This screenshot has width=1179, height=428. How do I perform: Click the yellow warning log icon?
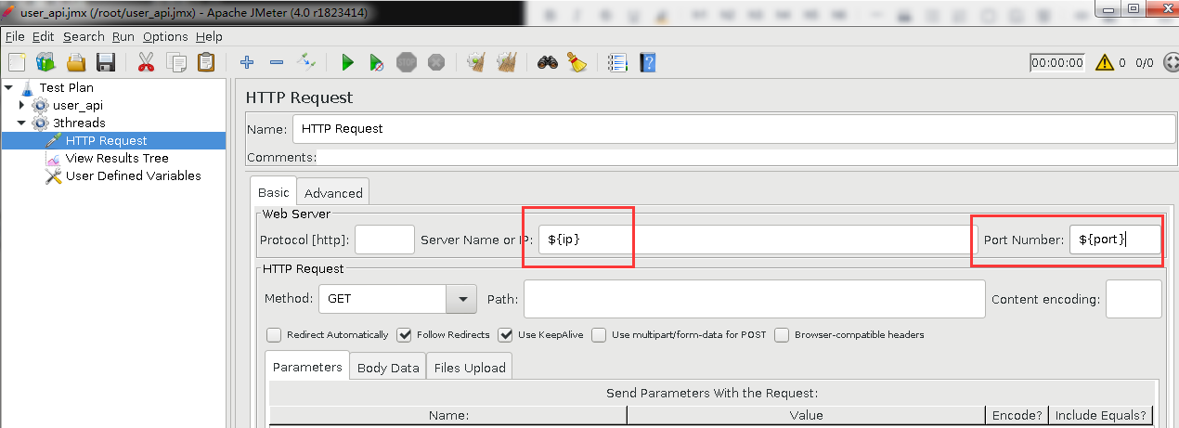[1104, 62]
